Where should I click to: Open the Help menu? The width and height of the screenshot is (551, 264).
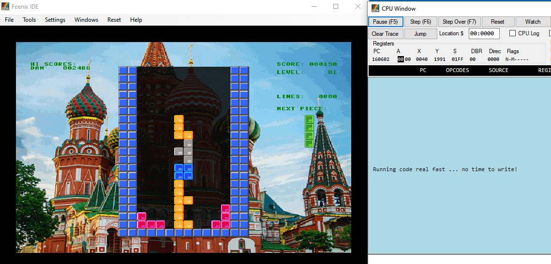[x=136, y=20]
